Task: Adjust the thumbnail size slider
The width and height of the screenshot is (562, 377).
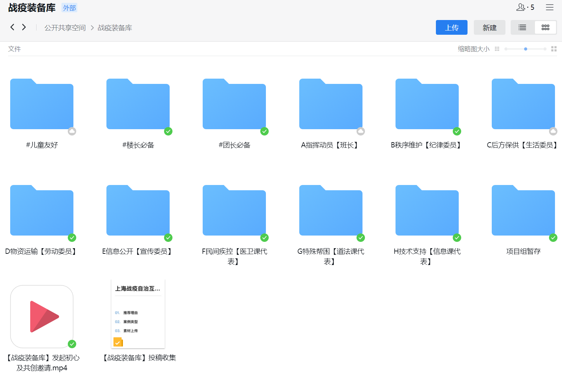Action: (525, 49)
